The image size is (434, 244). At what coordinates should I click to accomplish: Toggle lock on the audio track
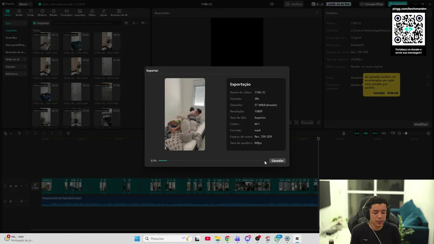(11, 201)
